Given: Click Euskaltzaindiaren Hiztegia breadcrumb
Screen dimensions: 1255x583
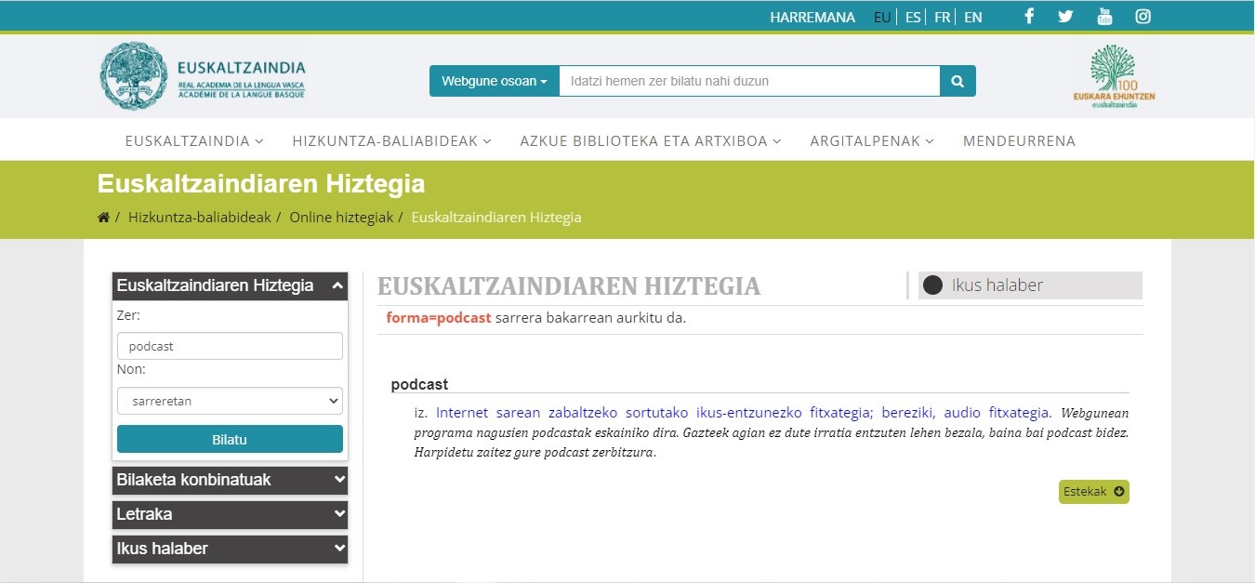Looking at the screenshot, I should pos(496,218).
